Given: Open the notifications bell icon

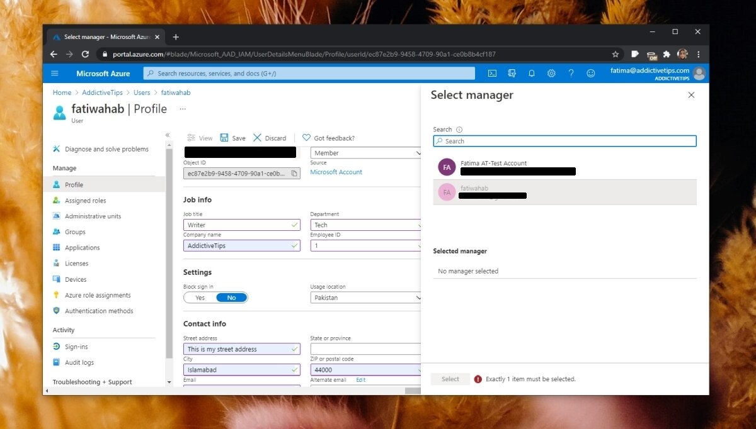Looking at the screenshot, I should click(x=532, y=74).
